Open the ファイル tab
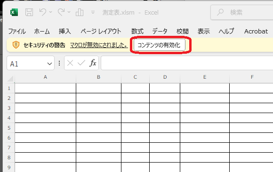Screen dimensions: 273x172 (x=17, y=32)
